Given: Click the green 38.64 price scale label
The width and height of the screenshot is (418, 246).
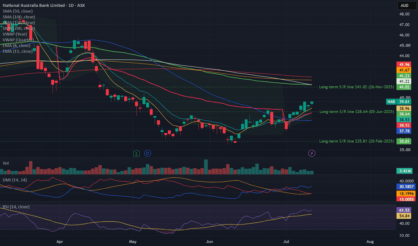Looking at the screenshot, I should (x=404, y=114).
